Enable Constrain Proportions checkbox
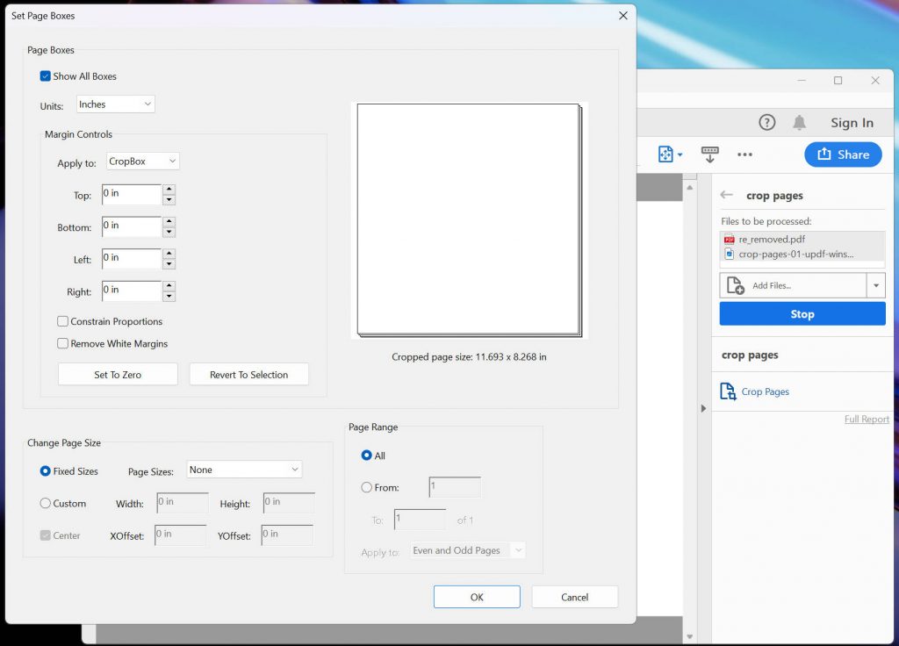Image resolution: width=899 pixels, height=646 pixels. 62,321
